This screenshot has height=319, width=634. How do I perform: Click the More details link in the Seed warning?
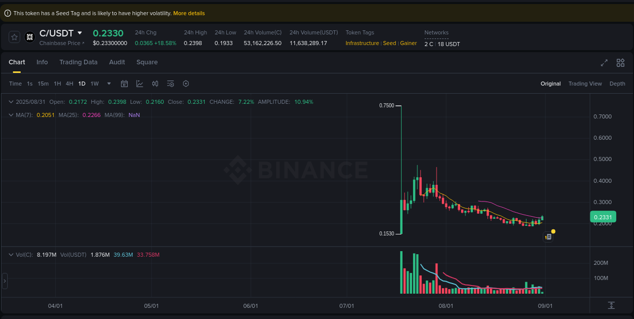pos(189,13)
